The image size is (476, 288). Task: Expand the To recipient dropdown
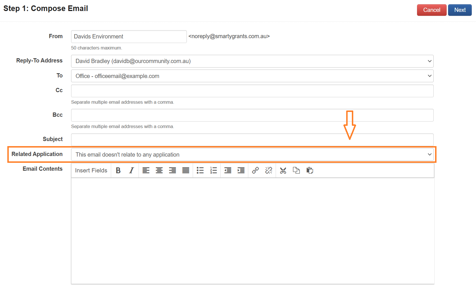point(252,76)
